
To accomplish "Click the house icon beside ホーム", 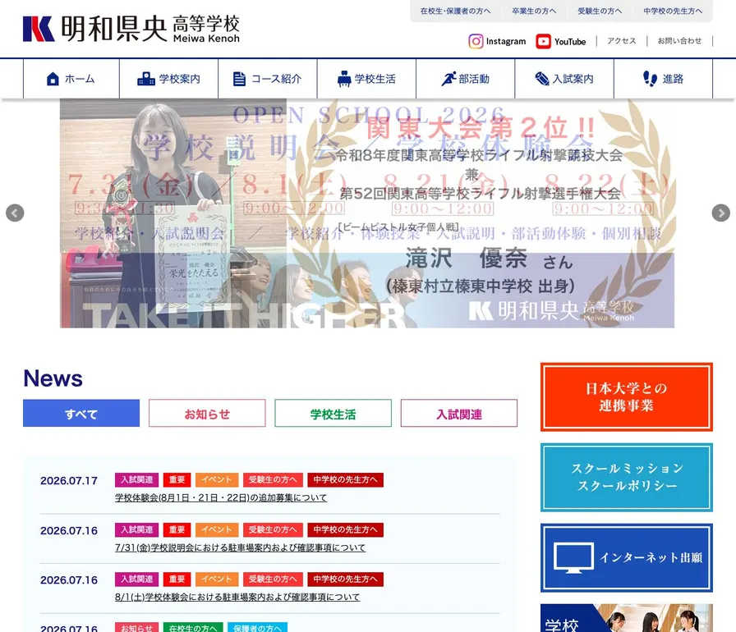I will [x=53, y=79].
